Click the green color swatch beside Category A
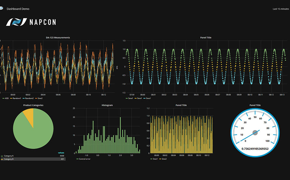The width and height of the screenshot is (290, 180). (2, 156)
